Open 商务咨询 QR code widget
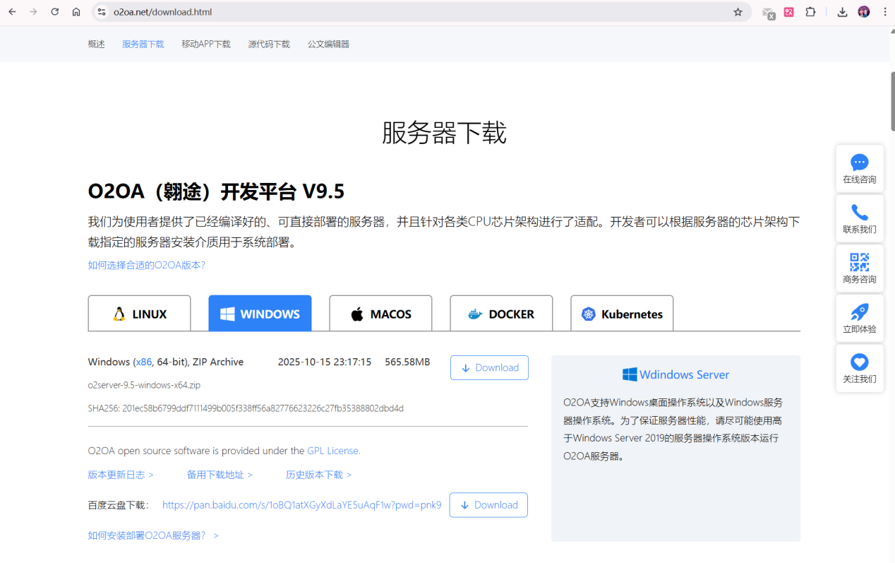 click(859, 269)
